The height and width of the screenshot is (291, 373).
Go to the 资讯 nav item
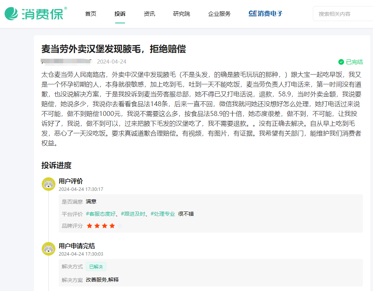point(149,14)
